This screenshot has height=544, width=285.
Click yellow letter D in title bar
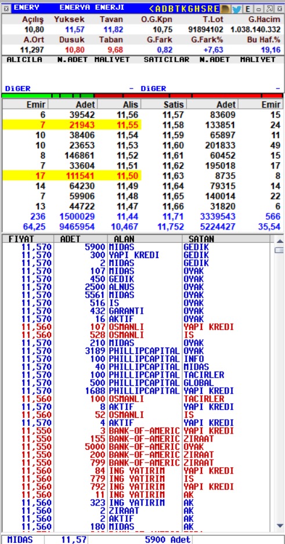165,9
